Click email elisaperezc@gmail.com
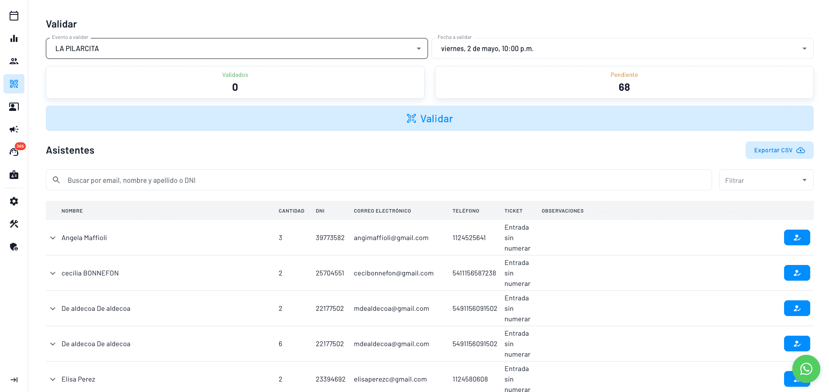 (x=390, y=379)
